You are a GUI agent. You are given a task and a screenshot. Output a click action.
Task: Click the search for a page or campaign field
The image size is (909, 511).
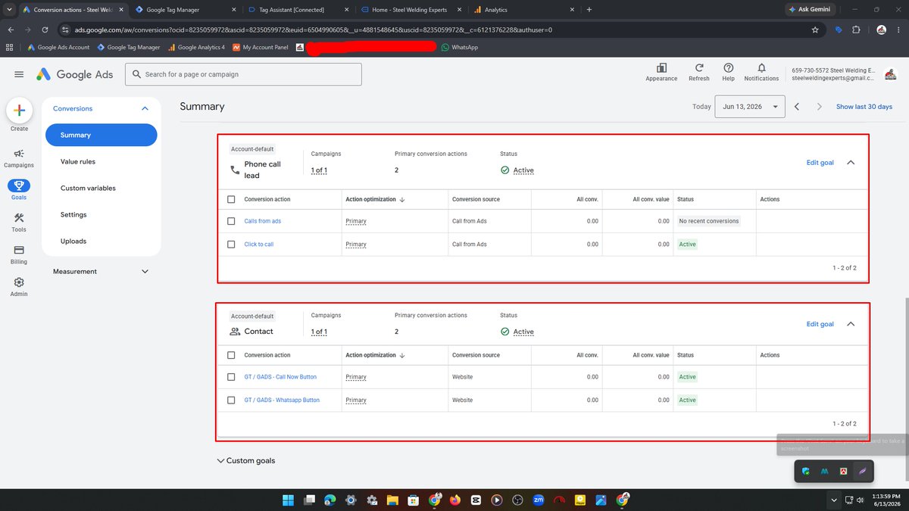click(243, 74)
